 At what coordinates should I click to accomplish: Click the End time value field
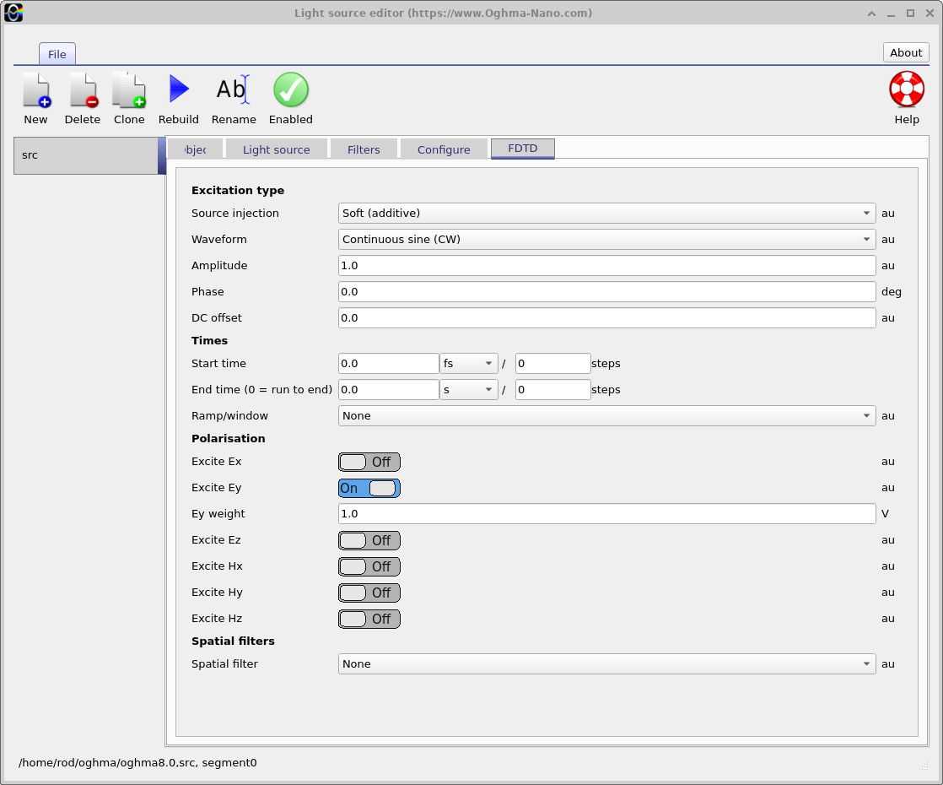pyautogui.click(x=388, y=389)
